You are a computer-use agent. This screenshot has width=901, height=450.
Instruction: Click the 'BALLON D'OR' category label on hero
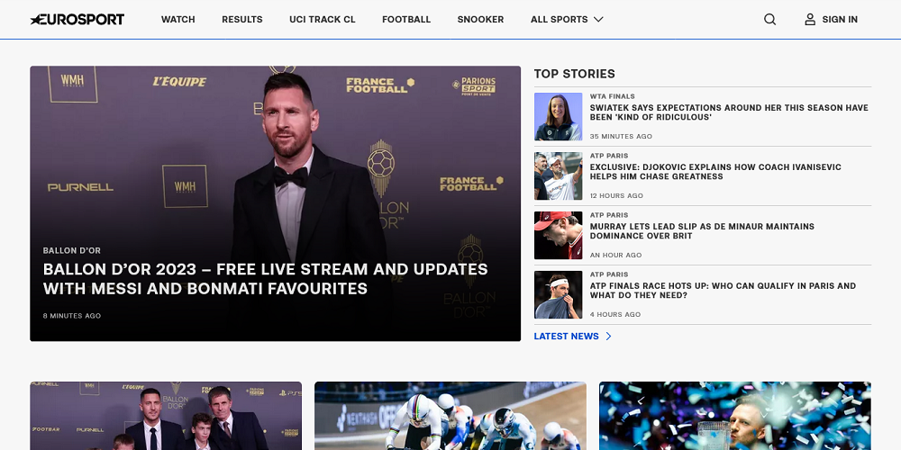pos(72,251)
